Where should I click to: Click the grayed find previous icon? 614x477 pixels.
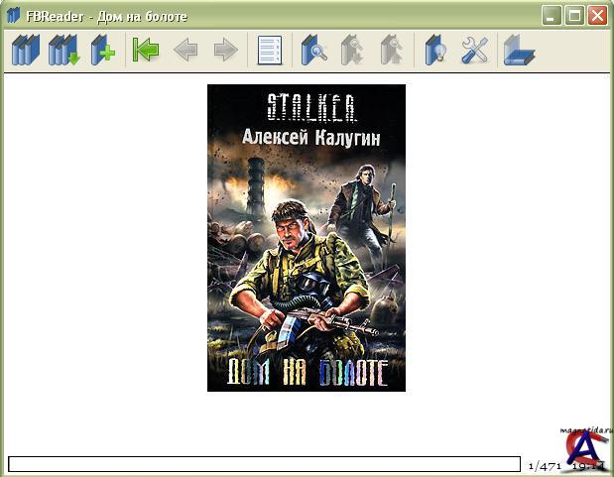click(x=392, y=50)
